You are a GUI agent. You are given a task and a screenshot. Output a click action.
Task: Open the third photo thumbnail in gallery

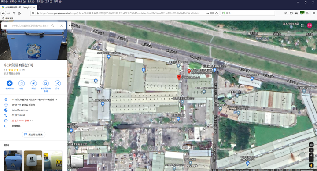tap(53, 161)
